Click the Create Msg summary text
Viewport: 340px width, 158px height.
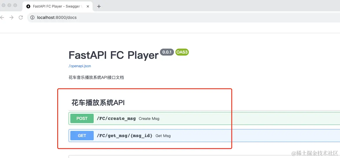tap(149, 119)
